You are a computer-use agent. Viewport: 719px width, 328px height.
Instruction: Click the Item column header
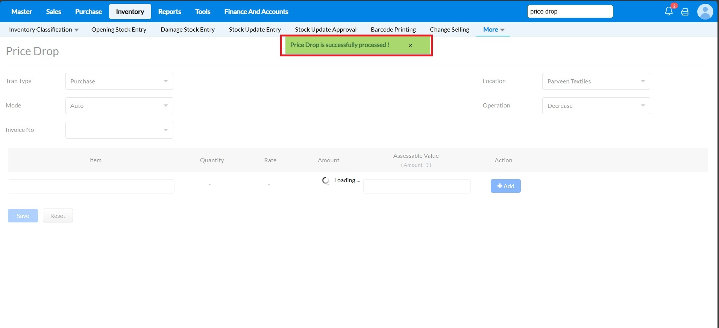pyautogui.click(x=96, y=160)
